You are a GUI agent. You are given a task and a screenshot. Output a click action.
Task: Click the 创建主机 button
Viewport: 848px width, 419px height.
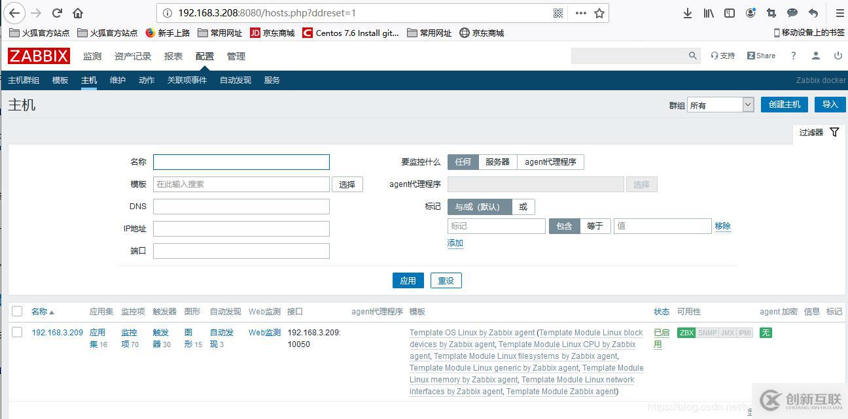click(x=785, y=105)
